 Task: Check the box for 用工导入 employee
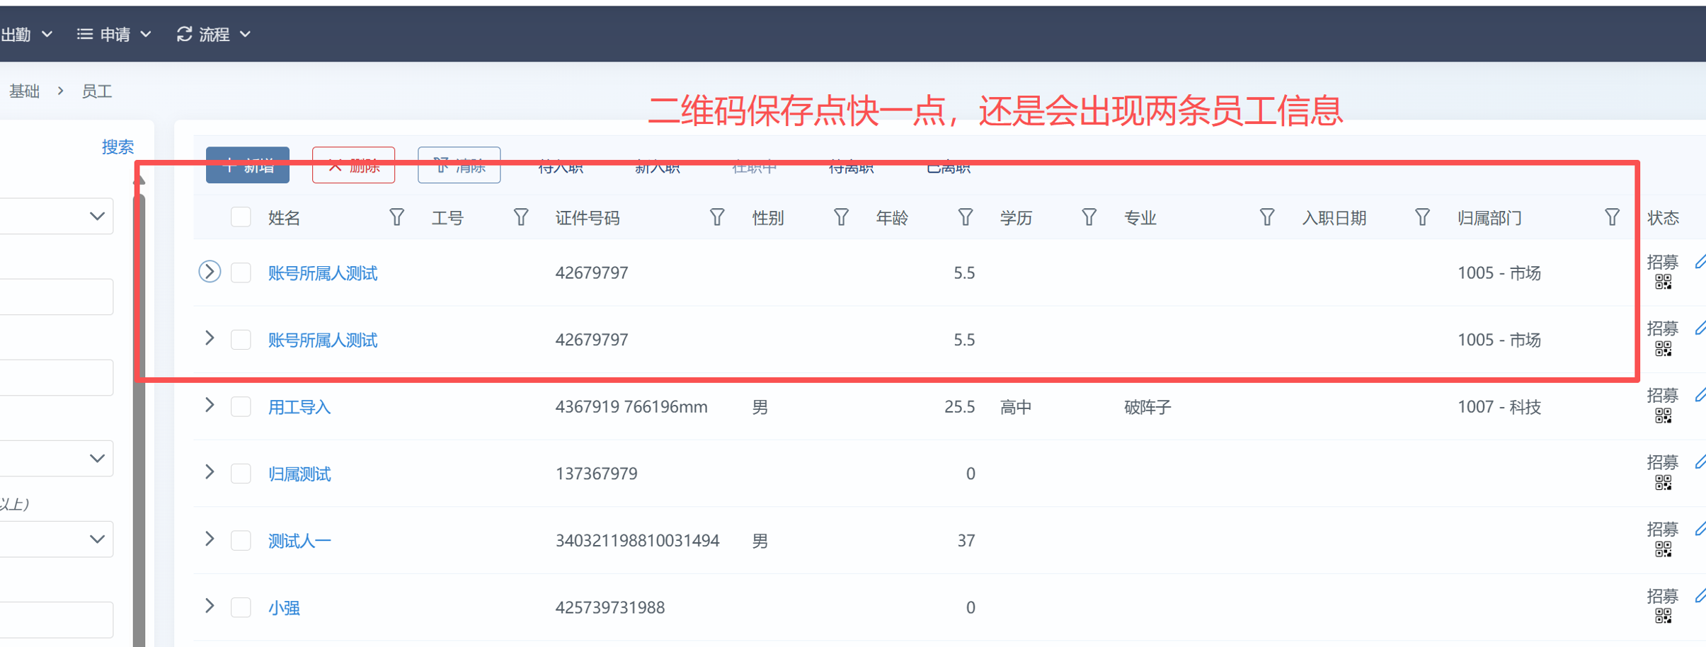[x=241, y=407]
